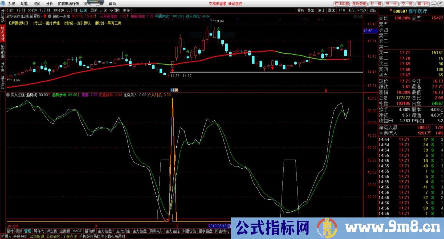Click the 统计 toolbar button
The width and height of the screenshot is (444, 239).
(x=321, y=10)
